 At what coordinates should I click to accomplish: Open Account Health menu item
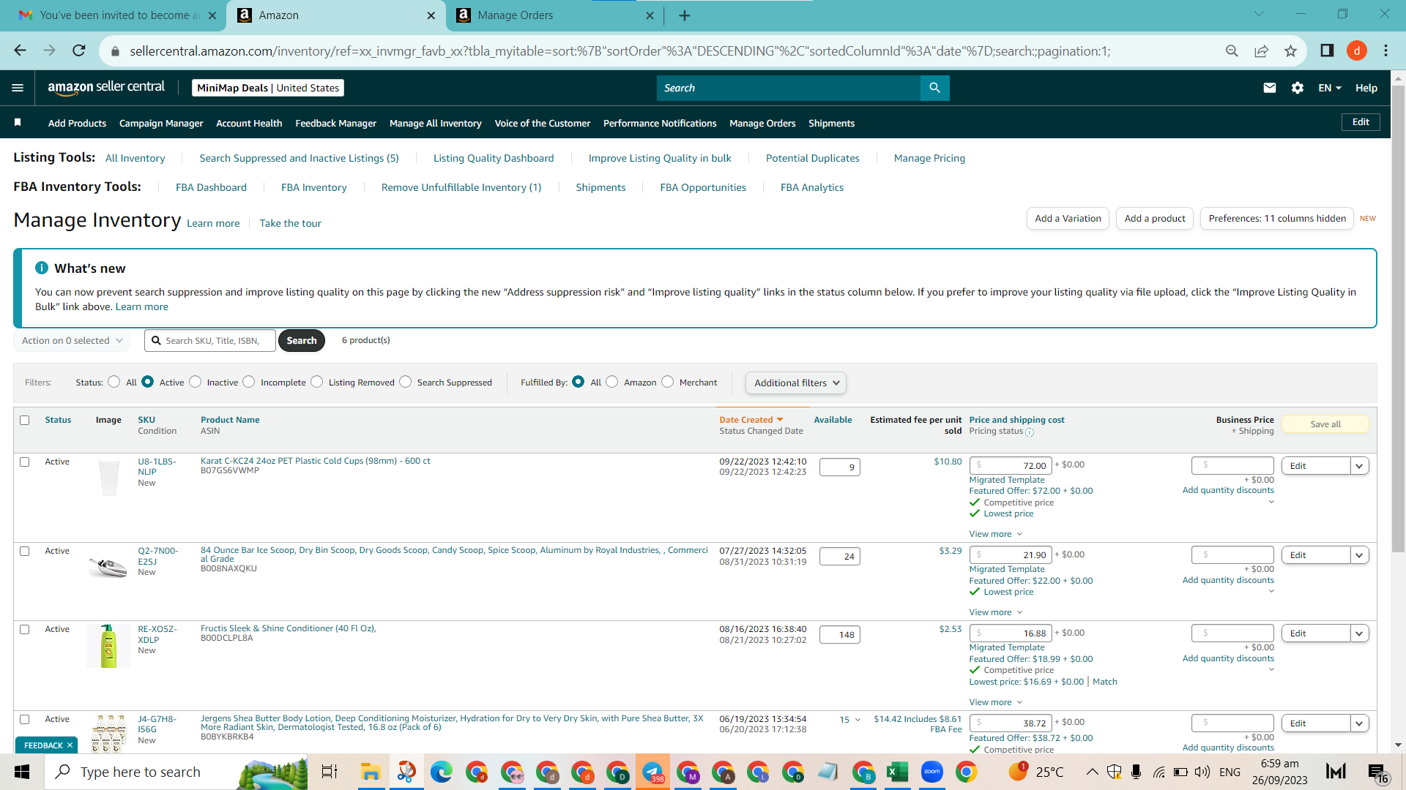[x=249, y=123]
